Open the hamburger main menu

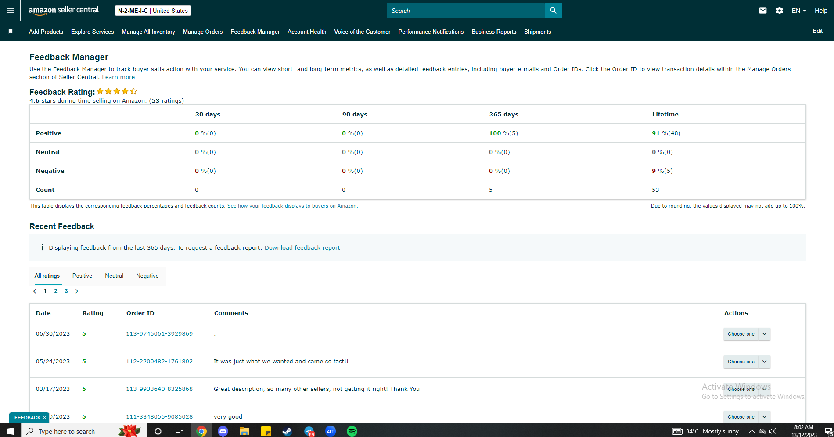pos(11,11)
